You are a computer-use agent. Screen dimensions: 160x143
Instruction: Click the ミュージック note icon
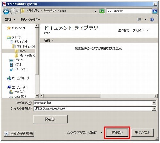(x=12, y=69)
